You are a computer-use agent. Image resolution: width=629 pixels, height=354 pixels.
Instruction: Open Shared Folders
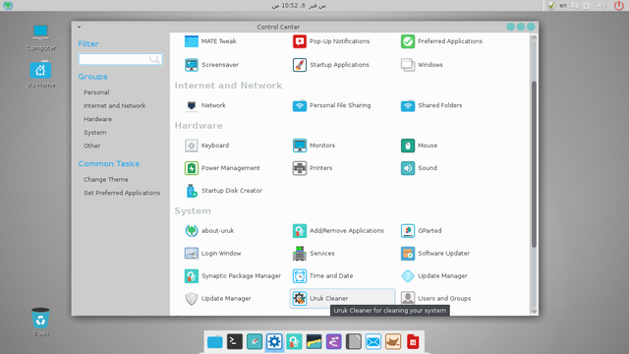(x=431, y=105)
